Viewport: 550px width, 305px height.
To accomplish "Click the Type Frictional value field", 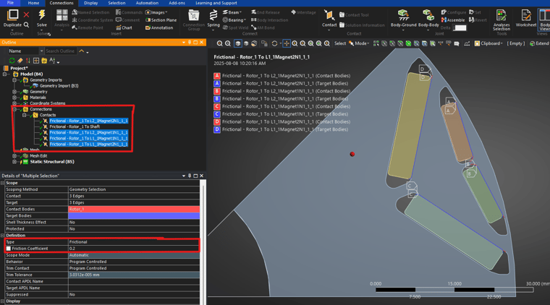I will [x=134, y=242].
